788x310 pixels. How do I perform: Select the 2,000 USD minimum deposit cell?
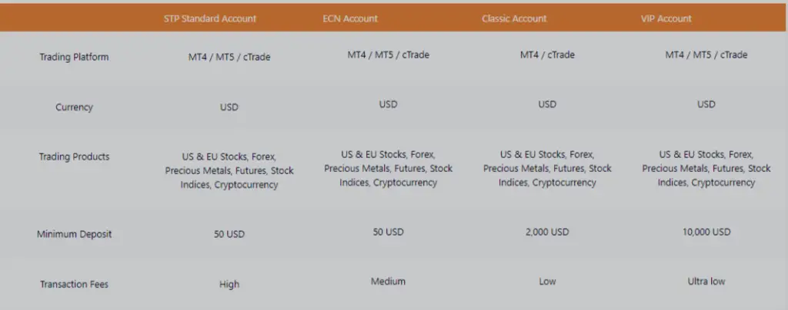click(547, 232)
